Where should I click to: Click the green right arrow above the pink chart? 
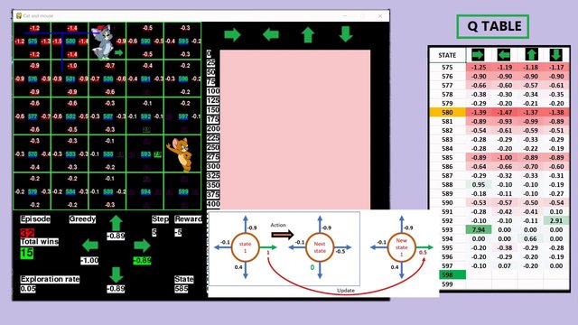232,34
